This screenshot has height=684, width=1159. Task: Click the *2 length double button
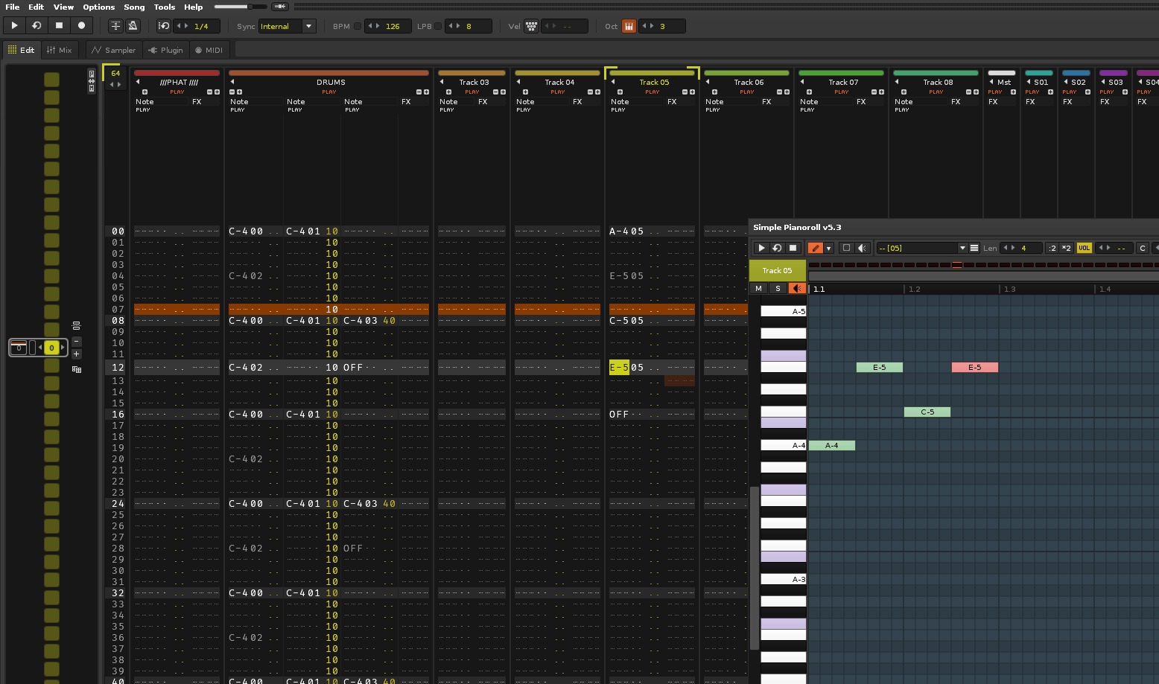pyautogui.click(x=1066, y=248)
